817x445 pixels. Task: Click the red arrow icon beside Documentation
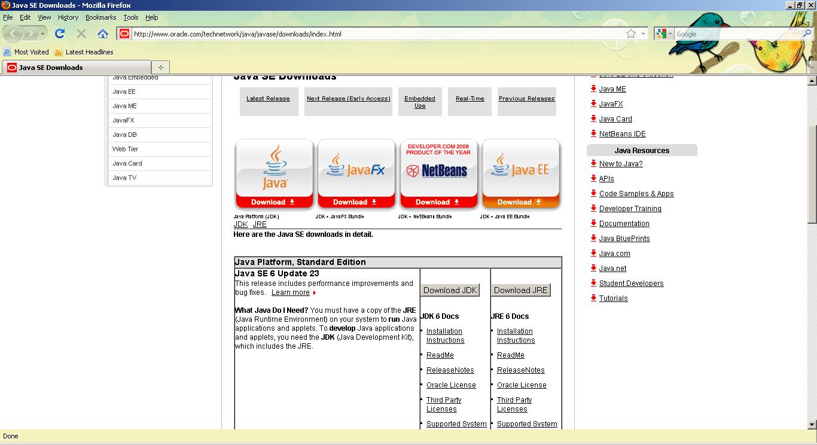(x=593, y=223)
